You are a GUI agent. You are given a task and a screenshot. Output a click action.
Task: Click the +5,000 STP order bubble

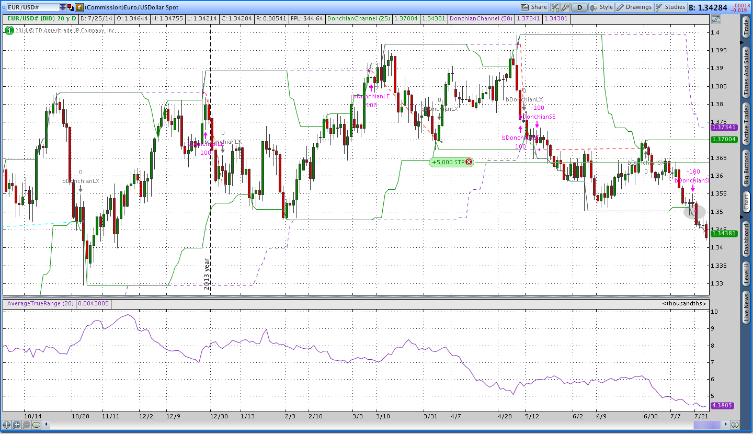point(451,162)
